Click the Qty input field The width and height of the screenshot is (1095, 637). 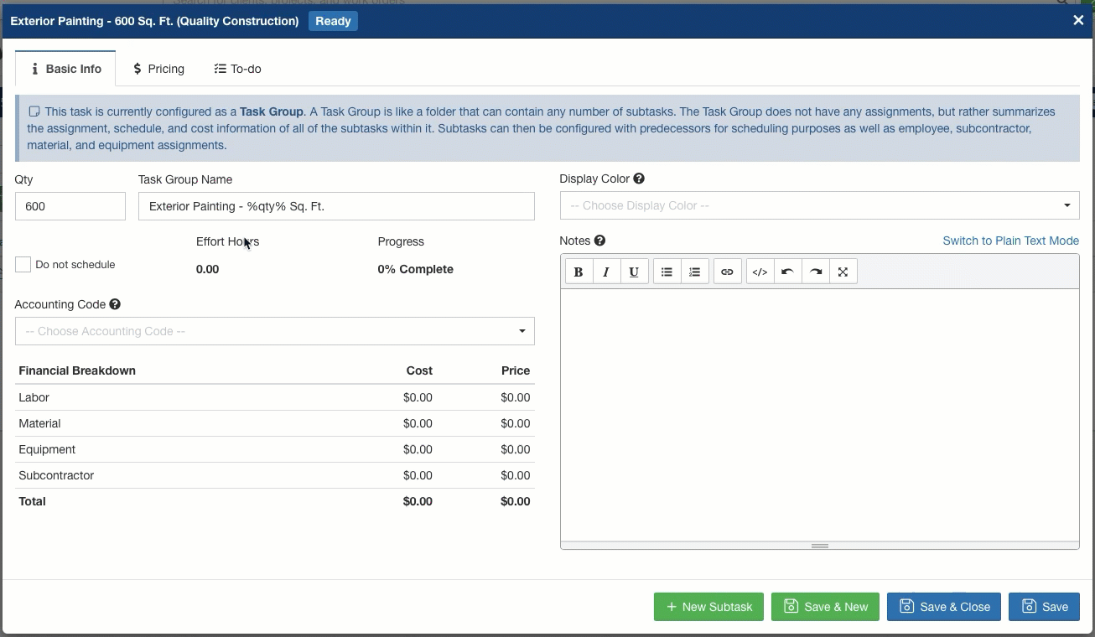[70, 206]
